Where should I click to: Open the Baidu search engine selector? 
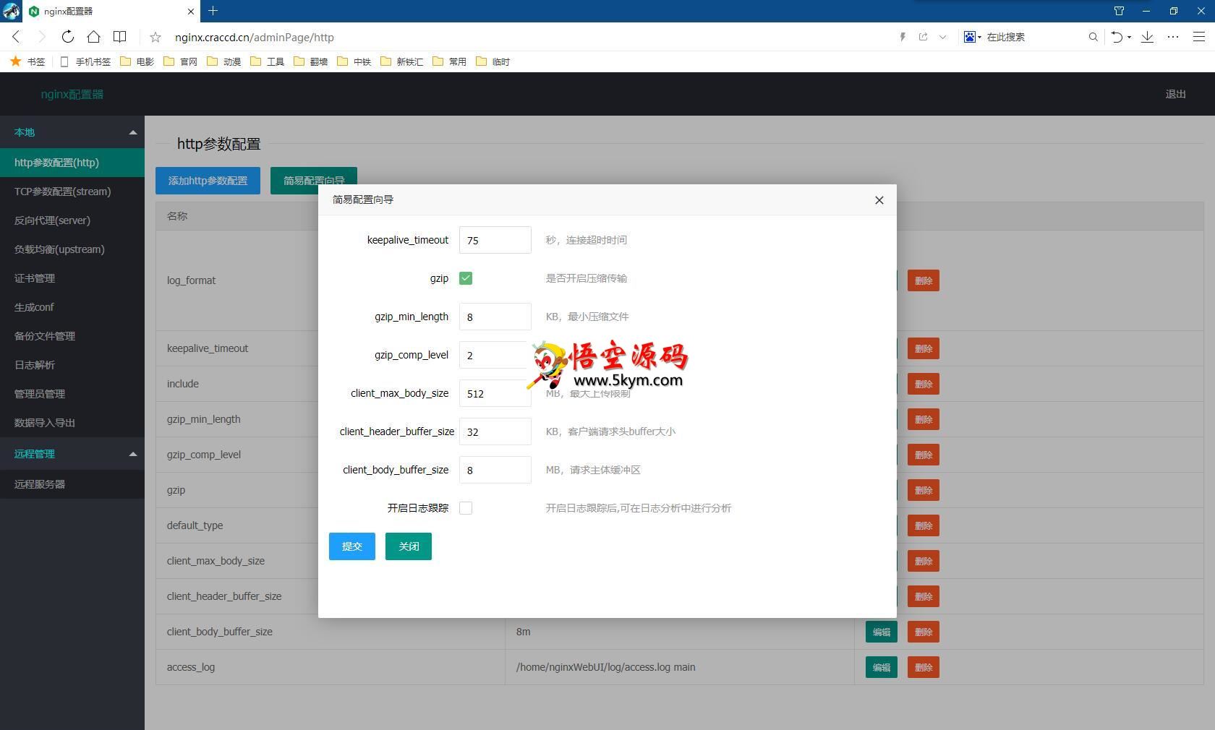point(973,37)
